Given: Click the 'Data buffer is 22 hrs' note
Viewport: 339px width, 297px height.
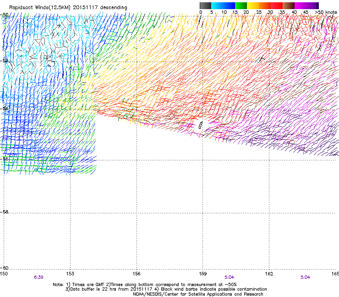Looking at the screenshot, I should point(166,289).
